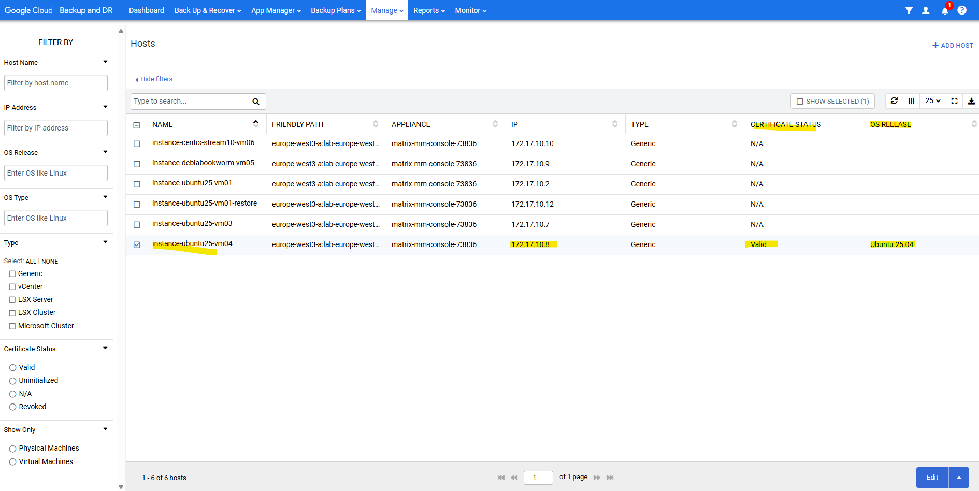Enable the Show Selected checkbox
979x491 pixels.
800,102
